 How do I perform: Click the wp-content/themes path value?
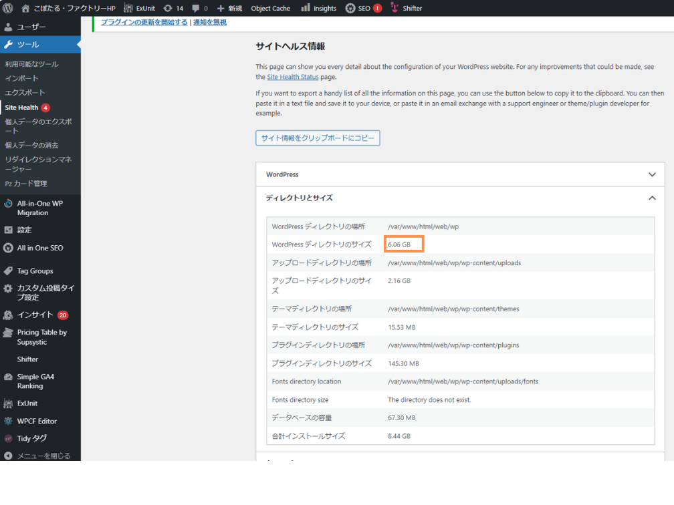tap(453, 309)
